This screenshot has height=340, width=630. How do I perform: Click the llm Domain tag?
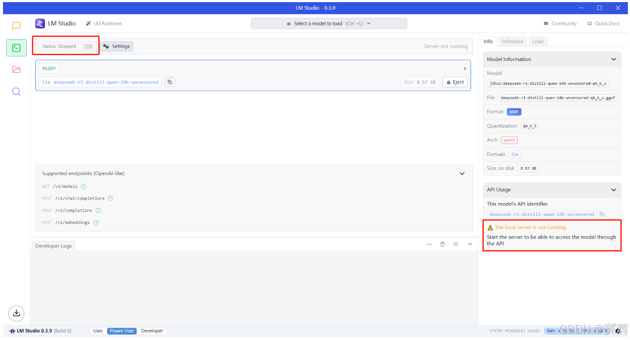(x=514, y=154)
